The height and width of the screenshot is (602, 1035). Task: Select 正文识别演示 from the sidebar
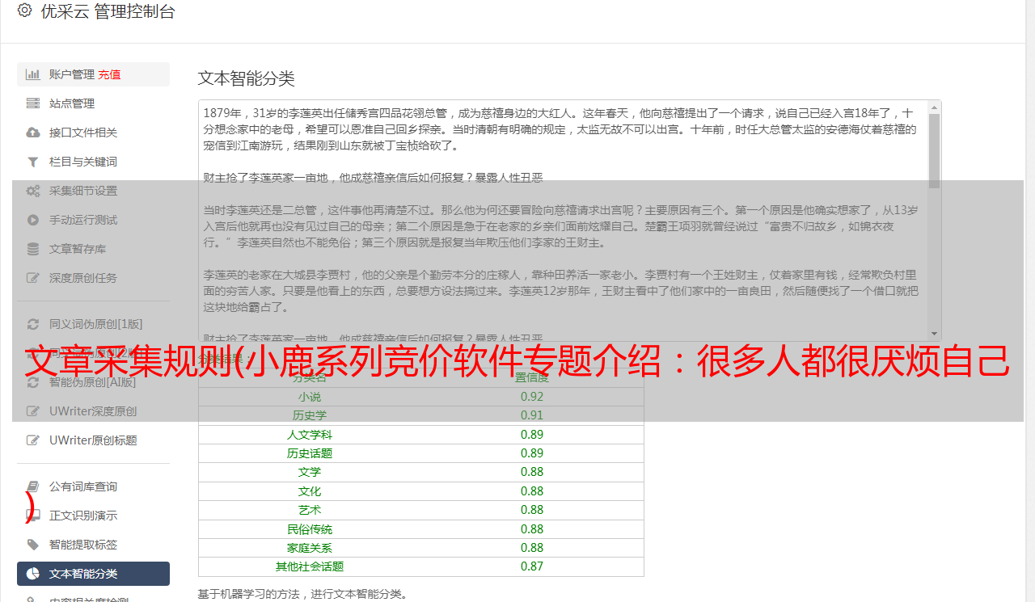[x=82, y=516]
